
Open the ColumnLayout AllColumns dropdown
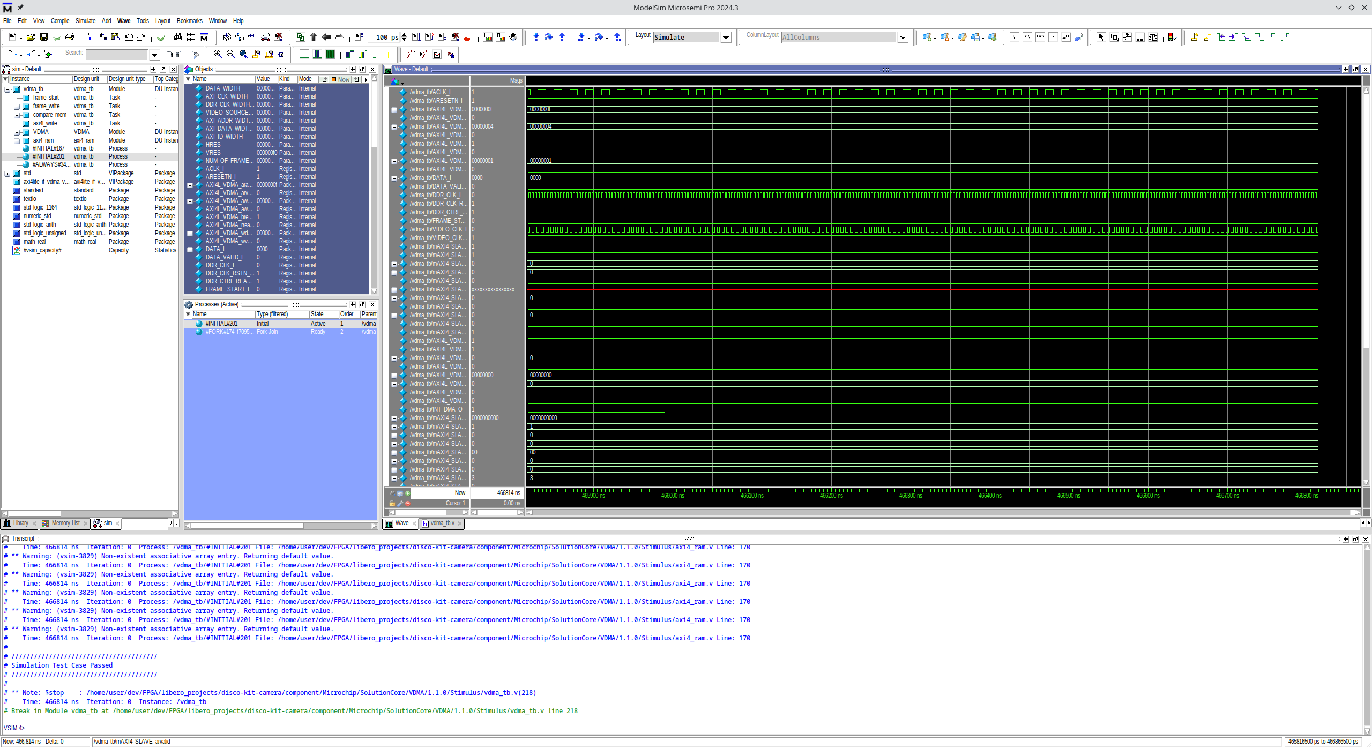(x=903, y=37)
